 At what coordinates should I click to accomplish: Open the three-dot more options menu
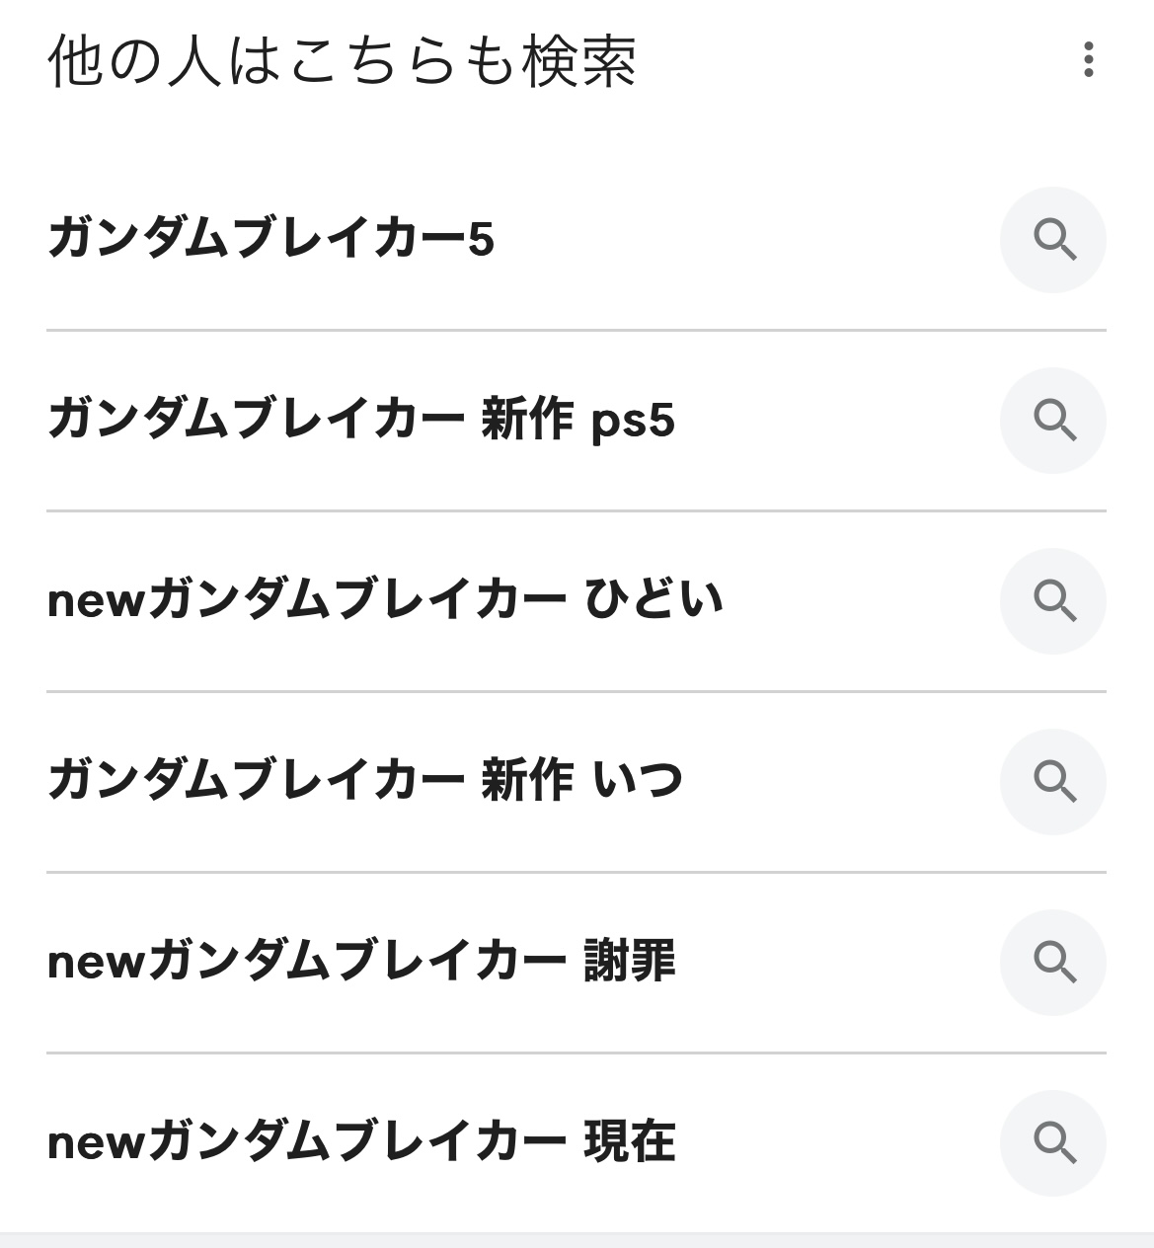(1088, 60)
